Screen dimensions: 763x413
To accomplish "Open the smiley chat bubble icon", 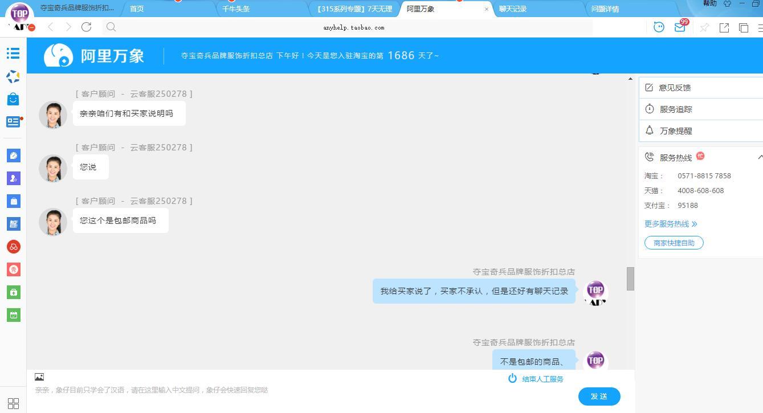I will 659,27.
